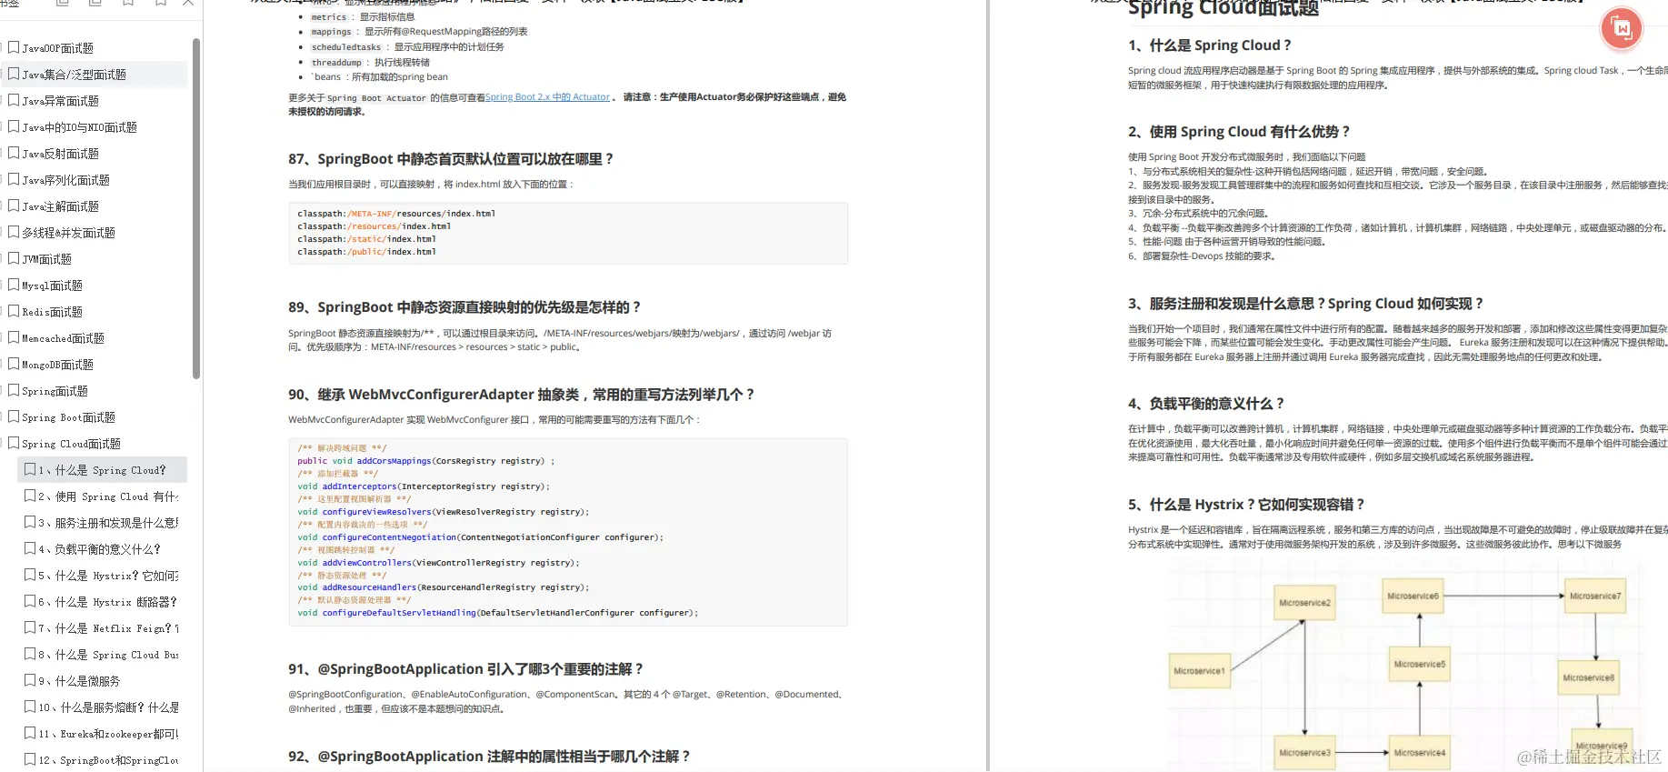1668x772 pixels.
Task: Select the Spring Cloud面试题 parent bookmark
Action: click(x=71, y=444)
